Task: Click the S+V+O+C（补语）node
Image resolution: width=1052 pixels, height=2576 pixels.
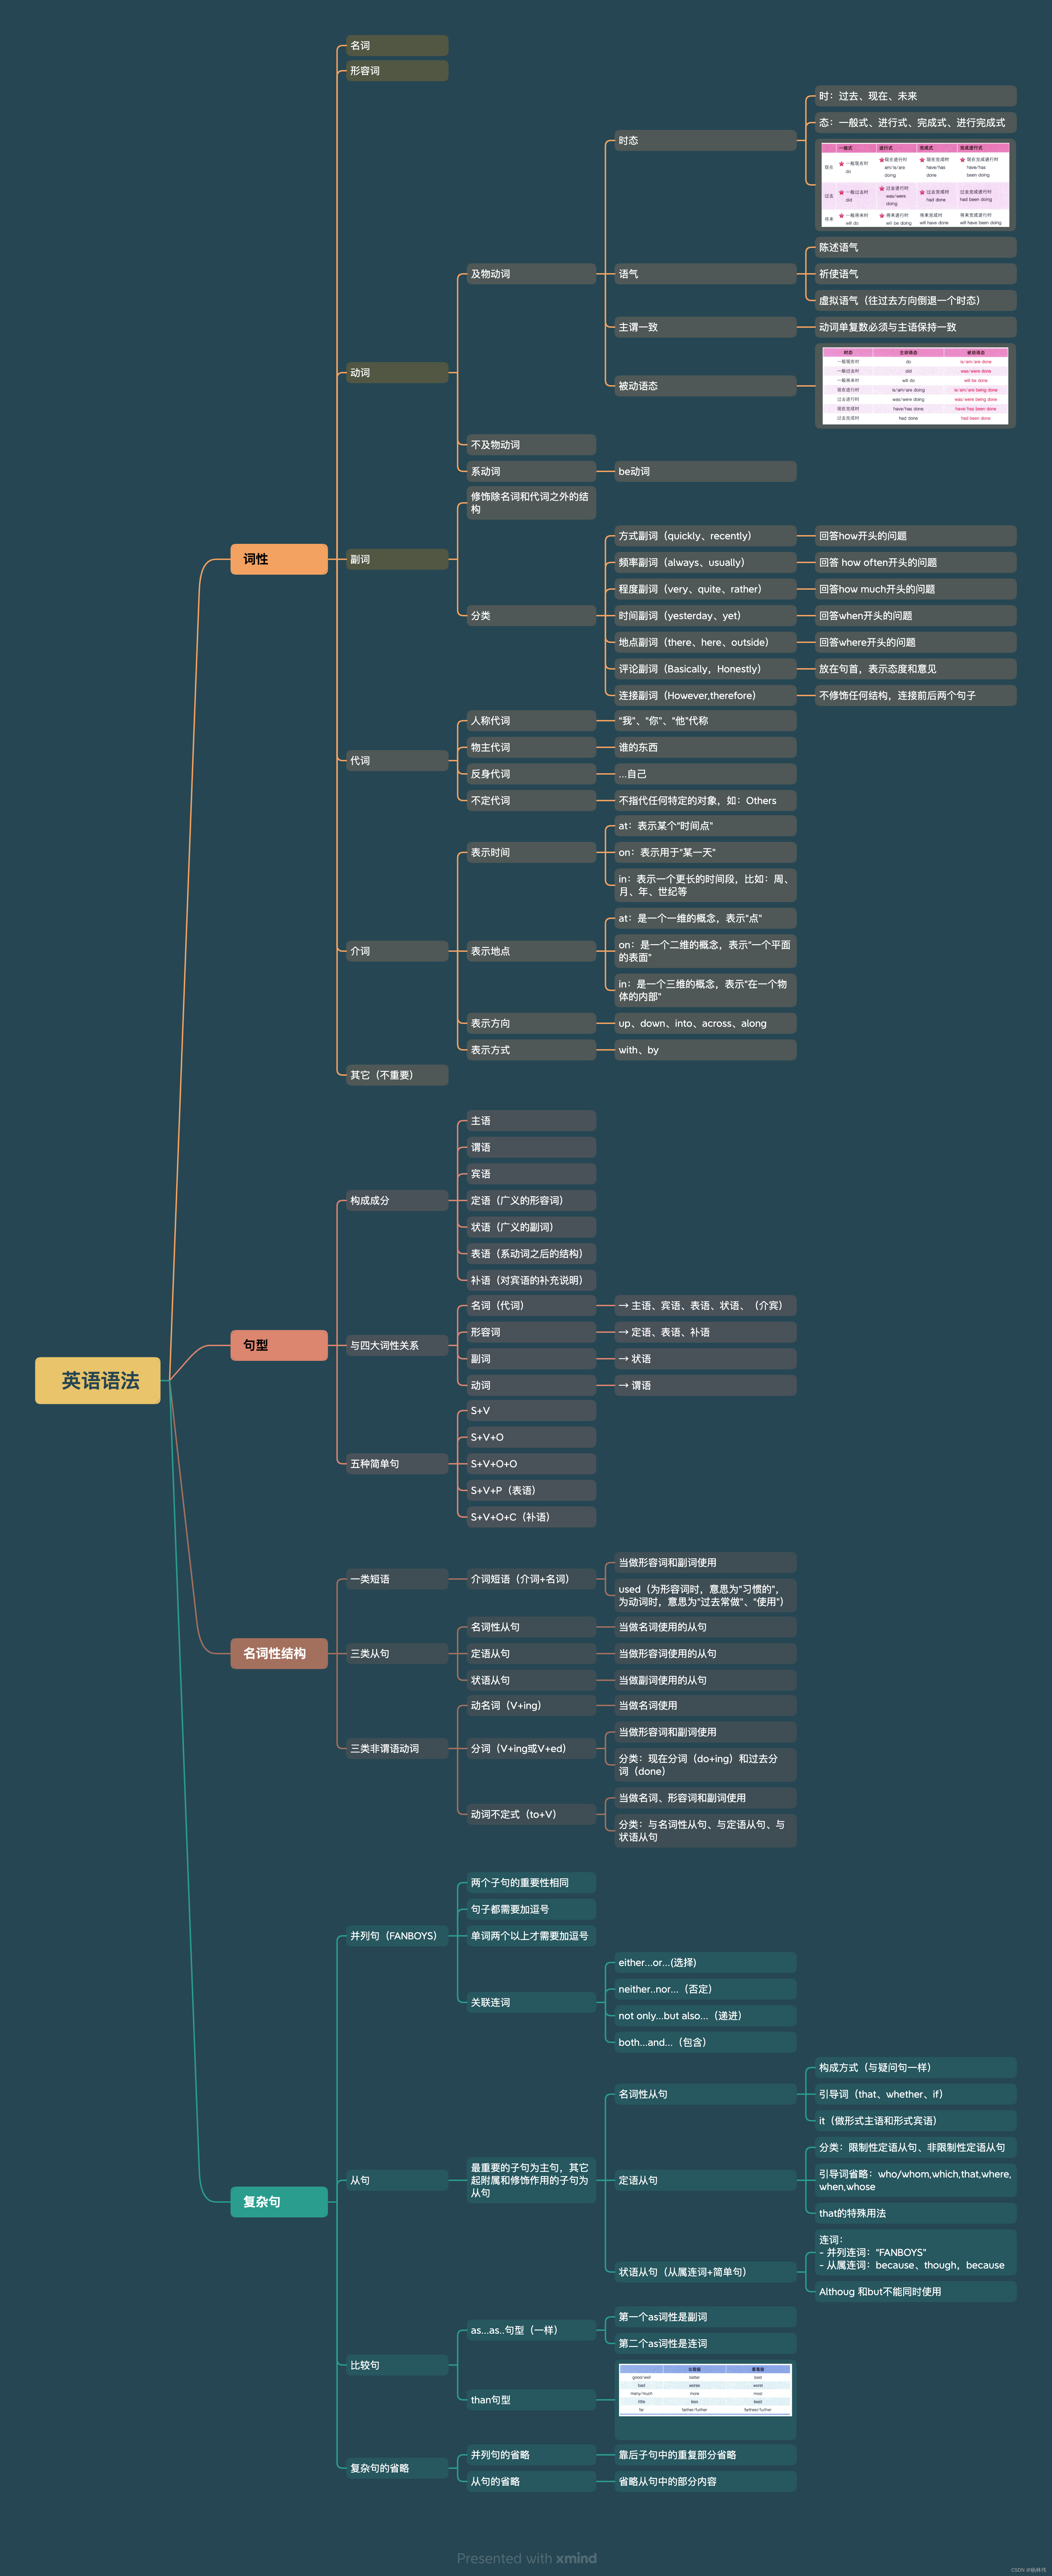Action: 531,1517
